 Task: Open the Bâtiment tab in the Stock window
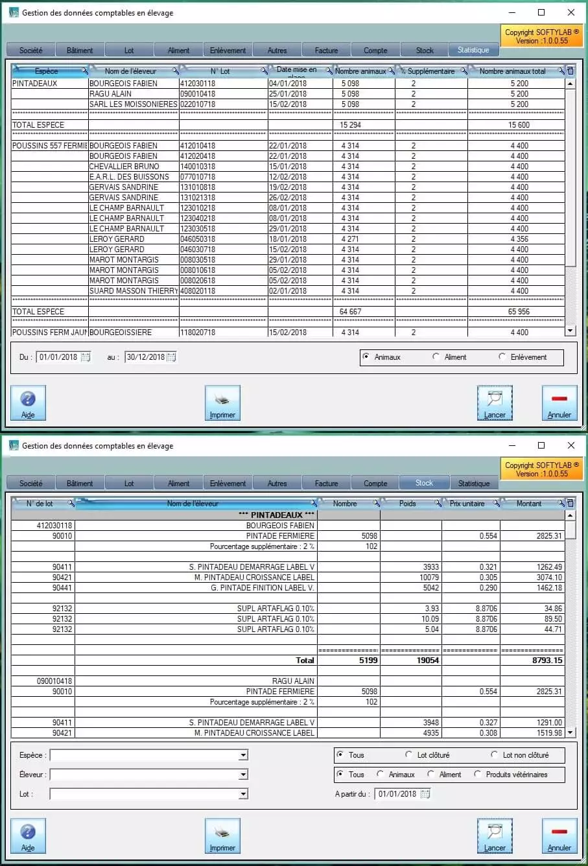click(x=80, y=484)
